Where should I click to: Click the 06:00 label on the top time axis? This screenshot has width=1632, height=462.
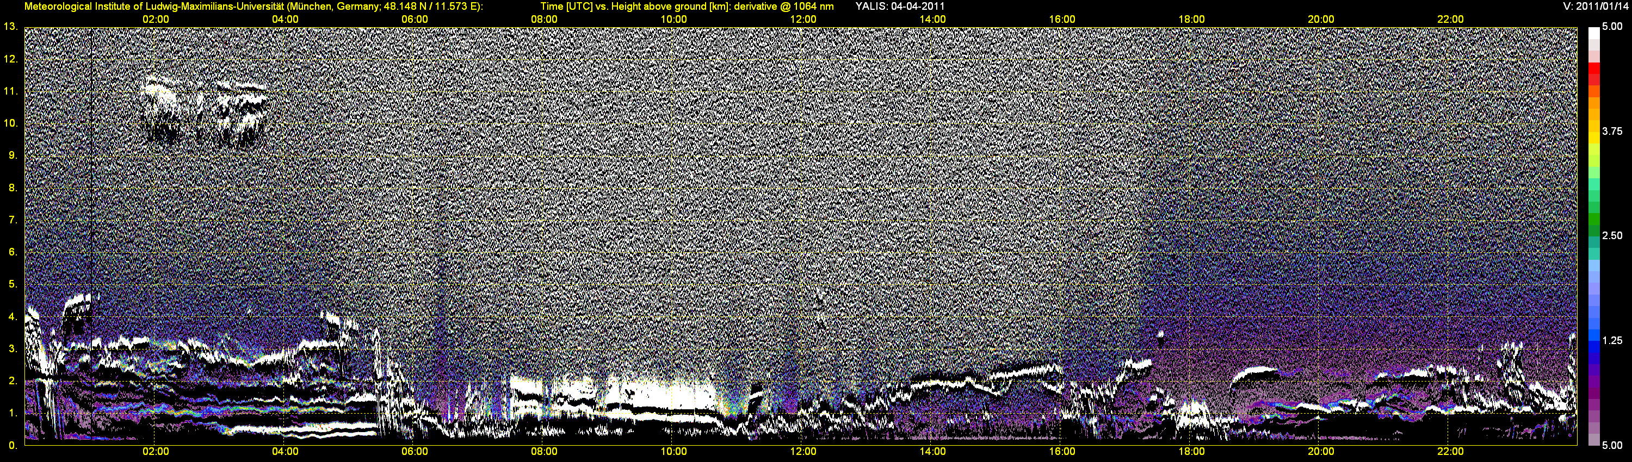415,20
